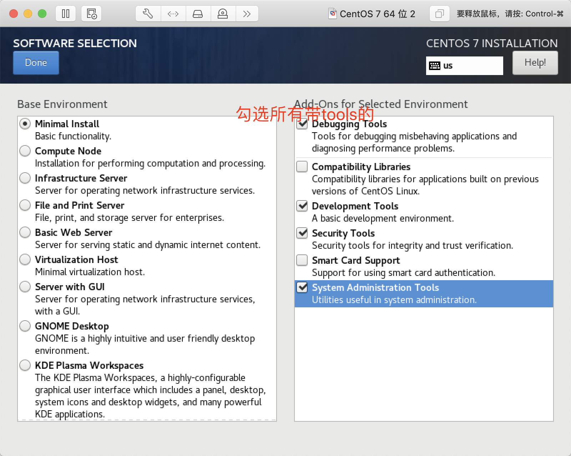Open the VM snapshot toolbar icon
The width and height of the screenshot is (571, 456).
pyautogui.click(x=91, y=14)
